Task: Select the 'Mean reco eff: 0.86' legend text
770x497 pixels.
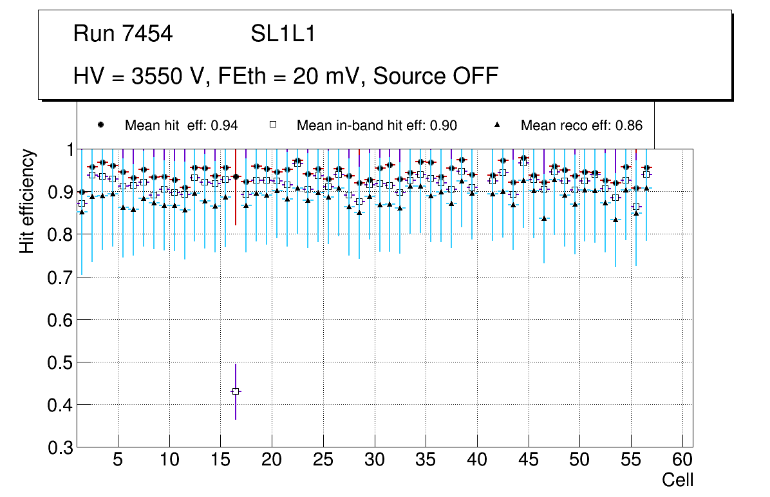Action: (581, 126)
